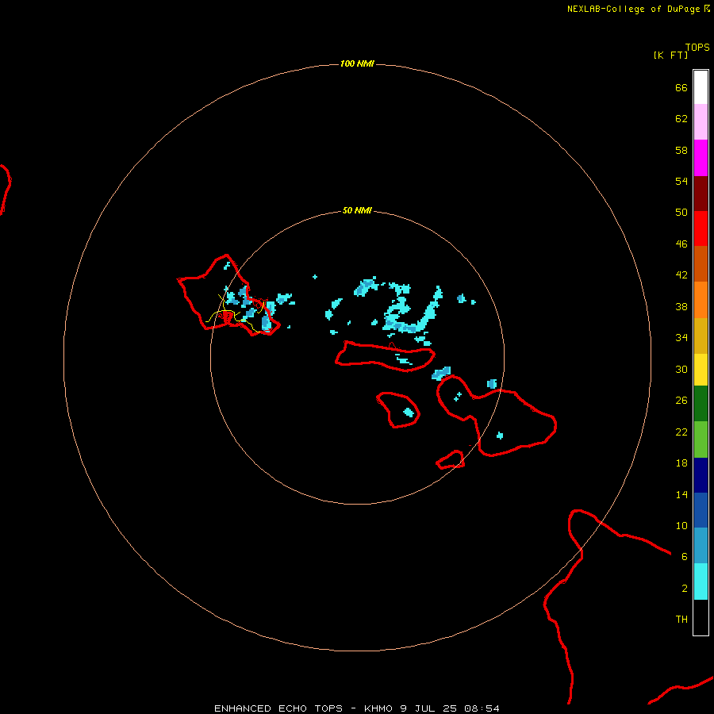Click the dark red 54 kft legend swatch
The height and width of the screenshot is (714, 714).
click(x=701, y=194)
